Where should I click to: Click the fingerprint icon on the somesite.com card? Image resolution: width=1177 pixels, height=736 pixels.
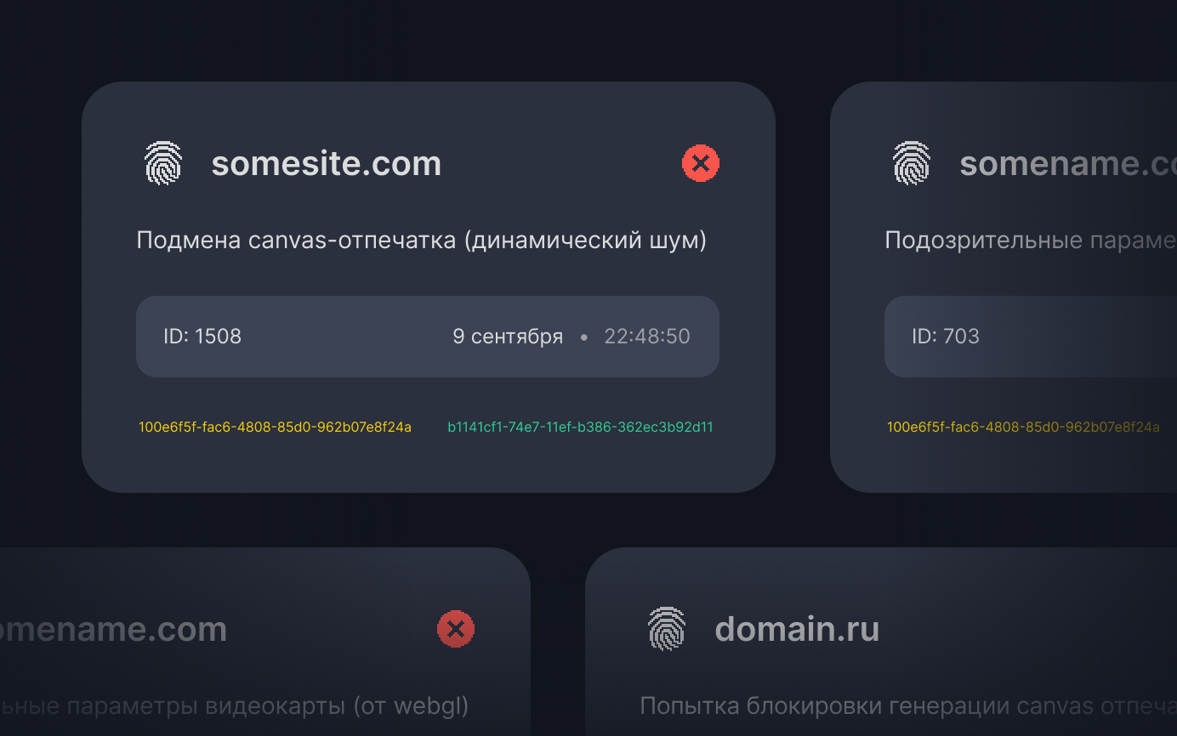pyautogui.click(x=164, y=163)
